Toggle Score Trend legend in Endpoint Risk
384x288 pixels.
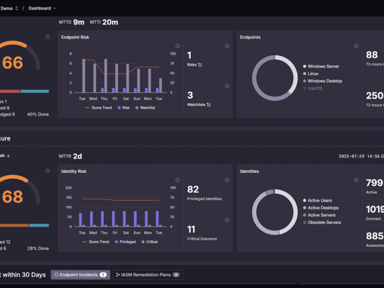click(98, 108)
